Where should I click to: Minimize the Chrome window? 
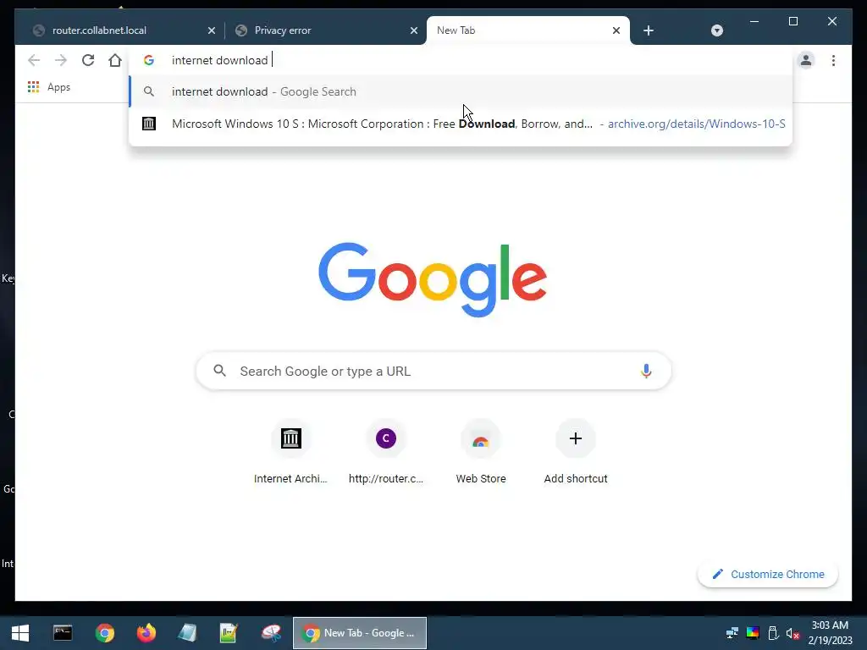754,21
